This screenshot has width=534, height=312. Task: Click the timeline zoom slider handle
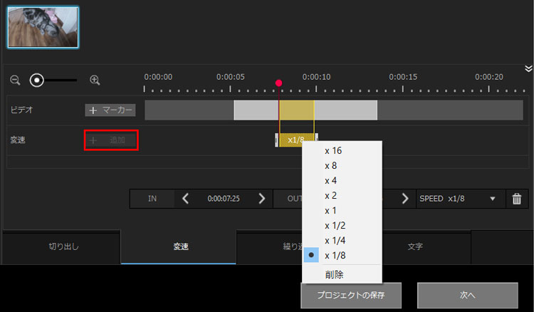37,80
